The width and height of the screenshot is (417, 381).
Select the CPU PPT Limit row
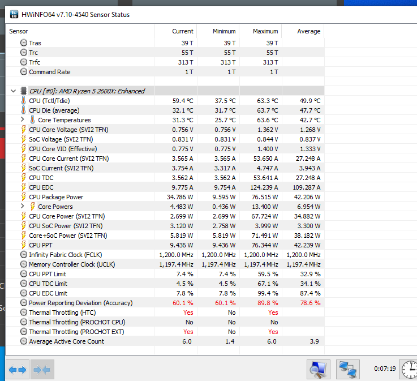(165, 274)
